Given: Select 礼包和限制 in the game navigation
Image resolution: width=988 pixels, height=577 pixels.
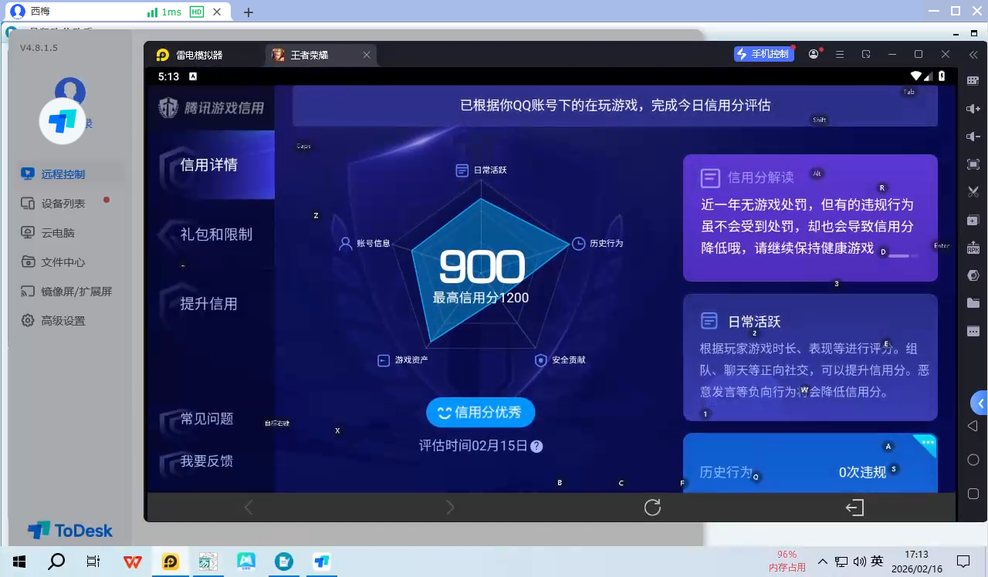Looking at the screenshot, I should (214, 235).
